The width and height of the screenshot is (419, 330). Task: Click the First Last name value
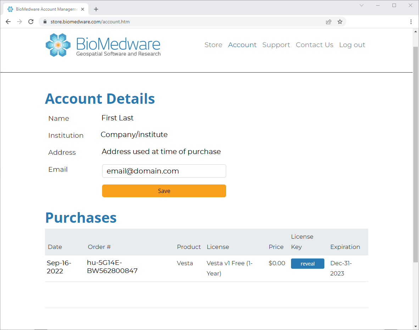pos(117,118)
